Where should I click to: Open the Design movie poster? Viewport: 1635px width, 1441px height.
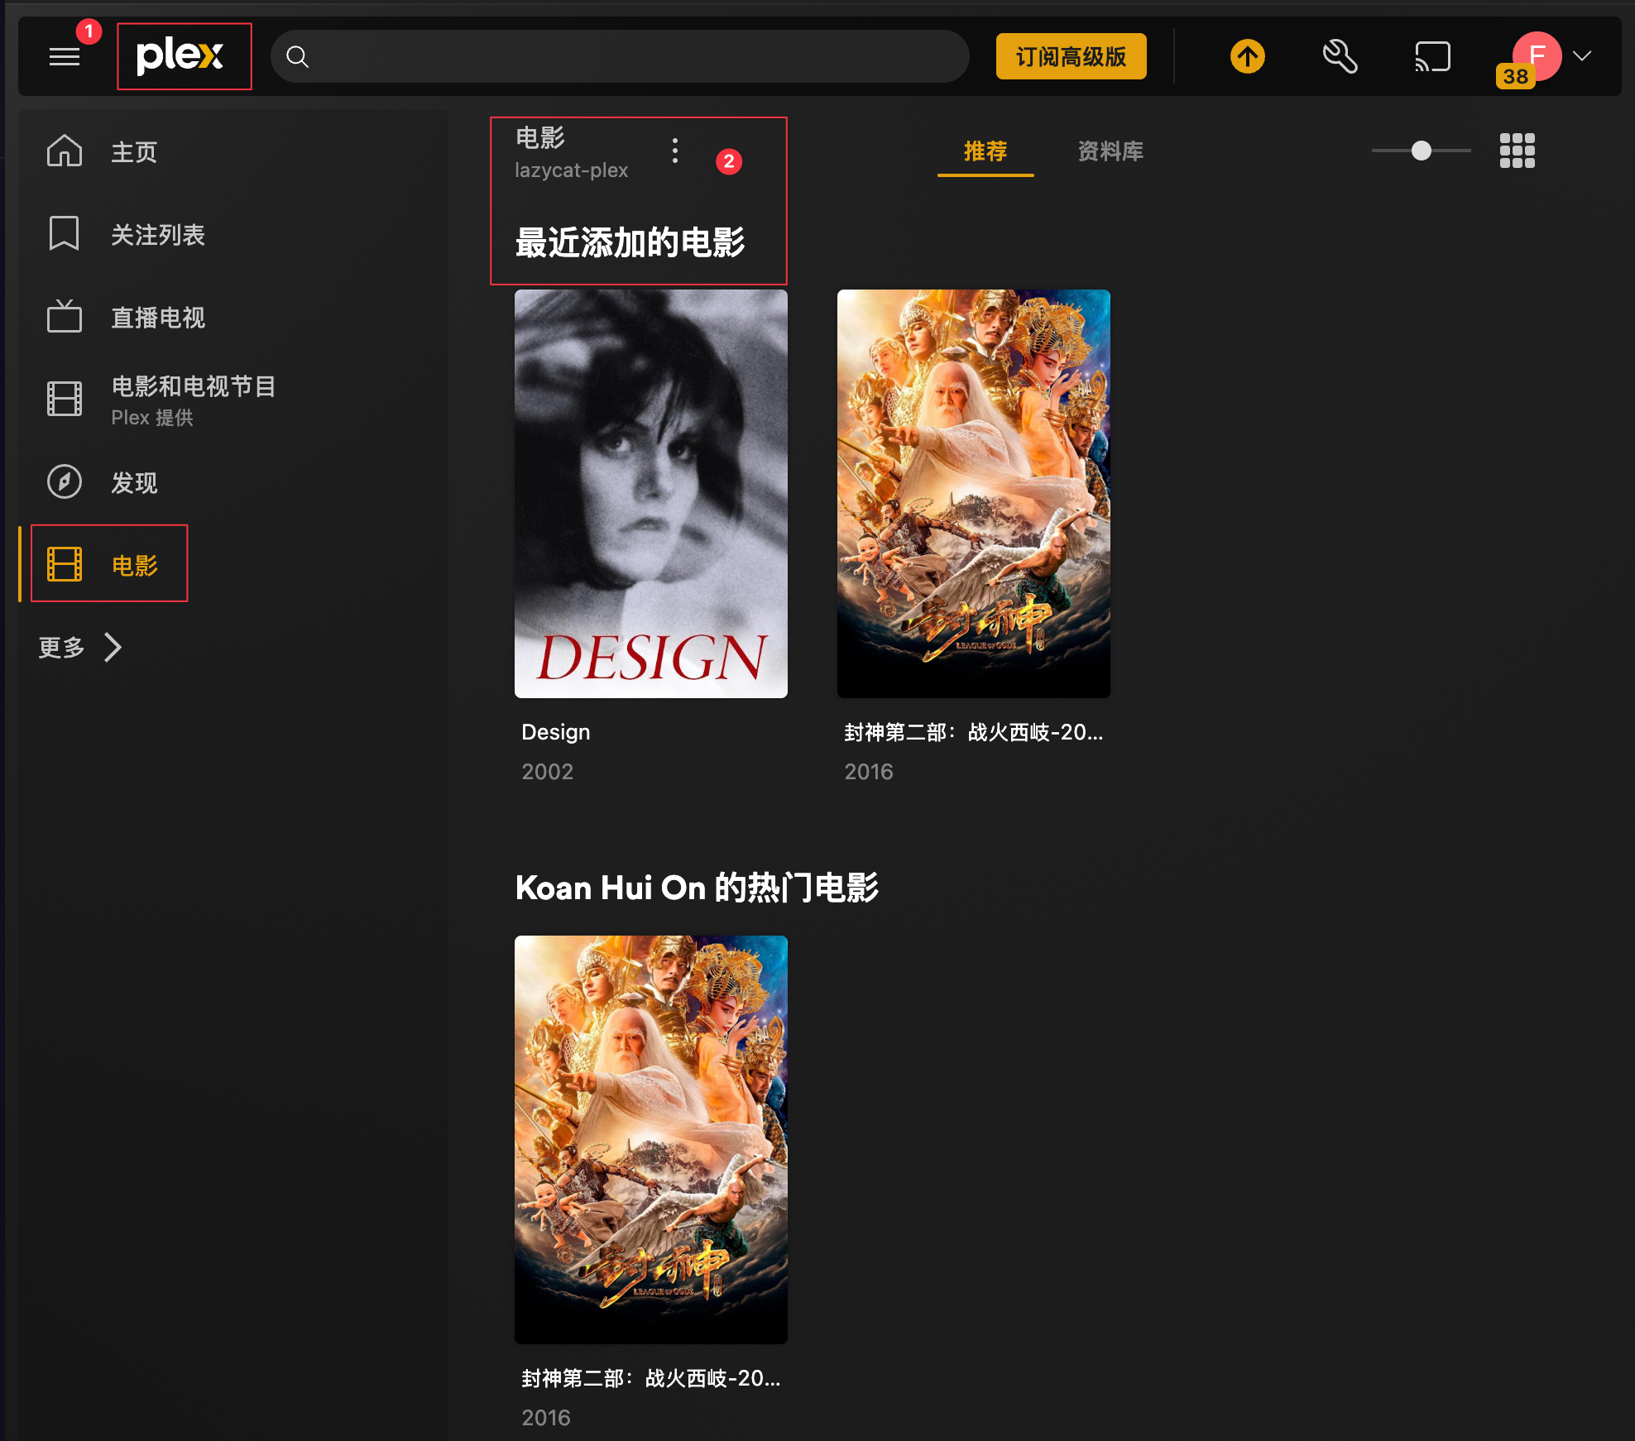(651, 494)
